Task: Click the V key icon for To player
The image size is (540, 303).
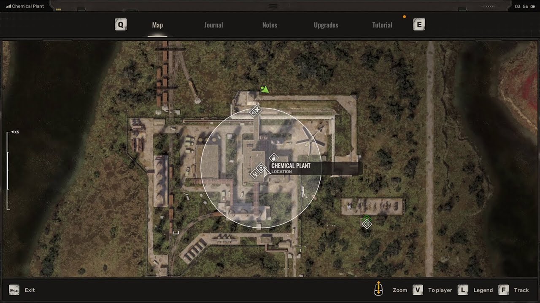Action: (x=418, y=290)
